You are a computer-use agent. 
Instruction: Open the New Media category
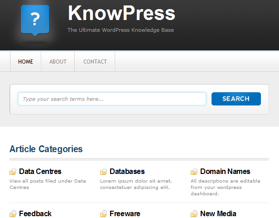coord(218,213)
